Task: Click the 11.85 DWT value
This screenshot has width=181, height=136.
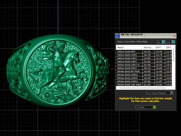Action: pos(159,71)
